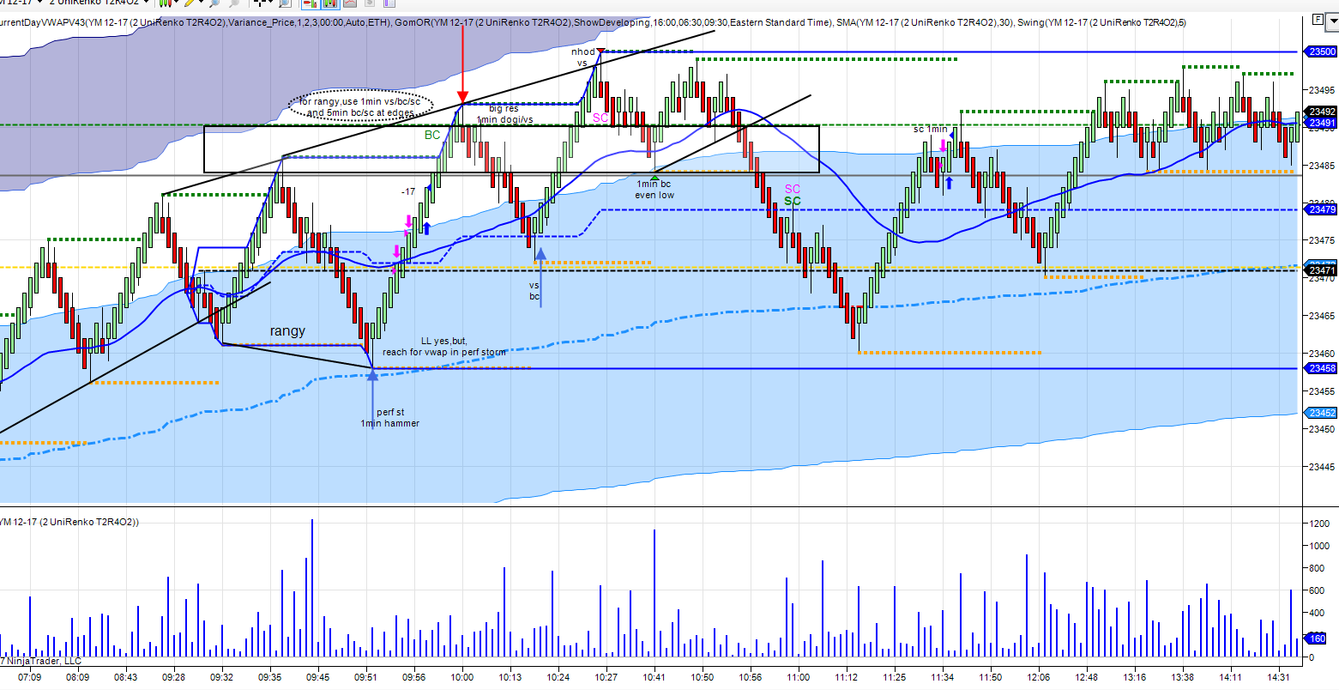Click the 800 volume axis label

(1318, 568)
